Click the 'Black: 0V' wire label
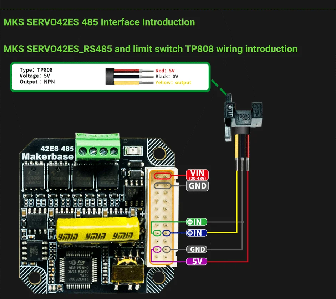The image size is (336, 299). click(x=167, y=76)
